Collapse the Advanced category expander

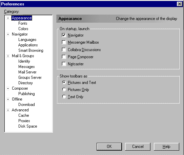[8, 110]
